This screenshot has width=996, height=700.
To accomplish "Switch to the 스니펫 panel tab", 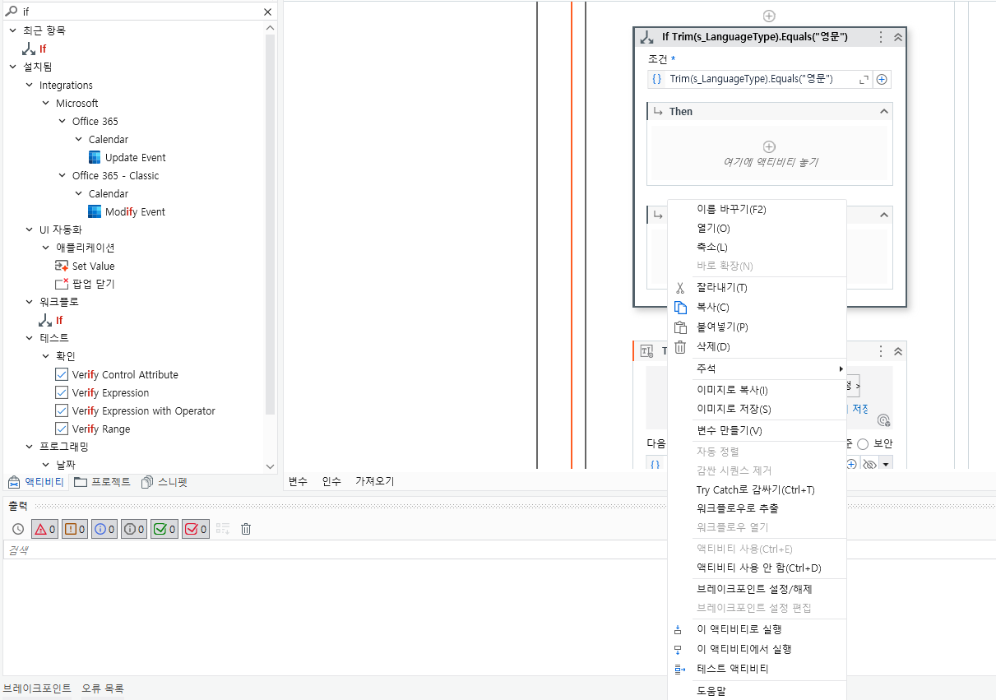I will click(x=164, y=482).
